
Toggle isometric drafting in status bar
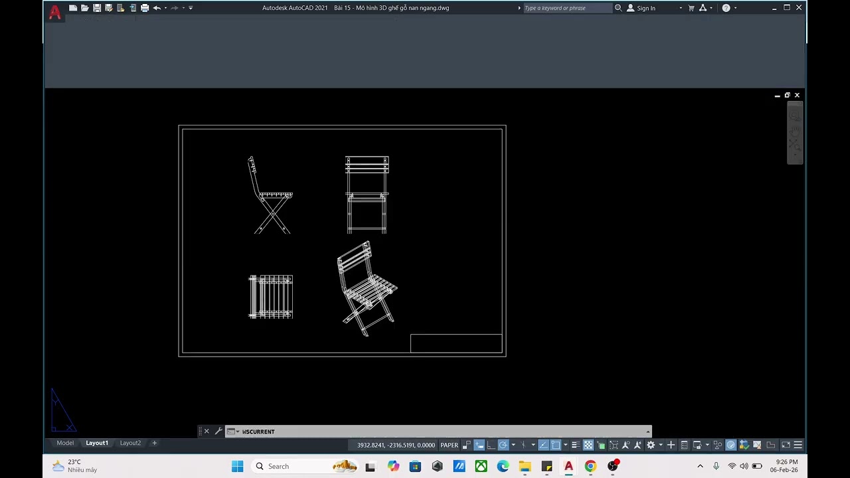point(523,445)
